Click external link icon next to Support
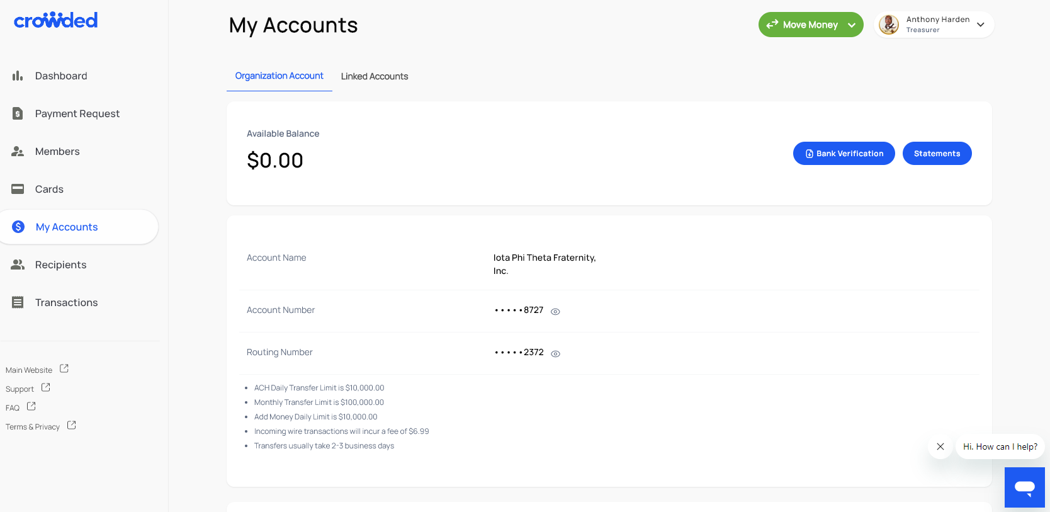Image resolution: width=1050 pixels, height=512 pixels. (46, 387)
